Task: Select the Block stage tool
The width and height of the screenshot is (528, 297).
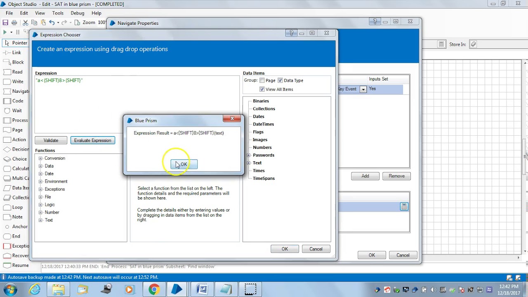Action: [14, 62]
